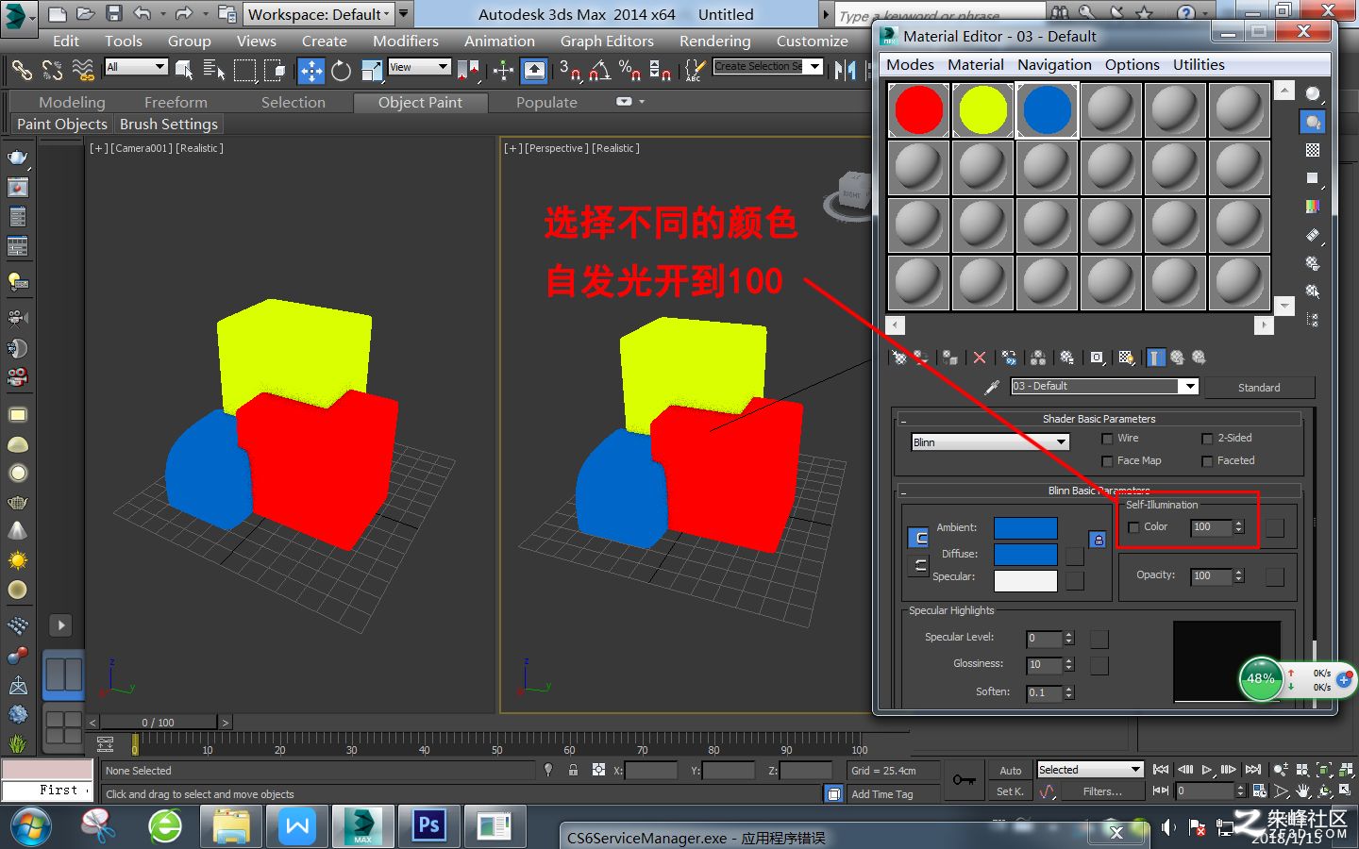The image size is (1359, 849).
Task: Click Go to Parent material icon
Action: [1177, 358]
